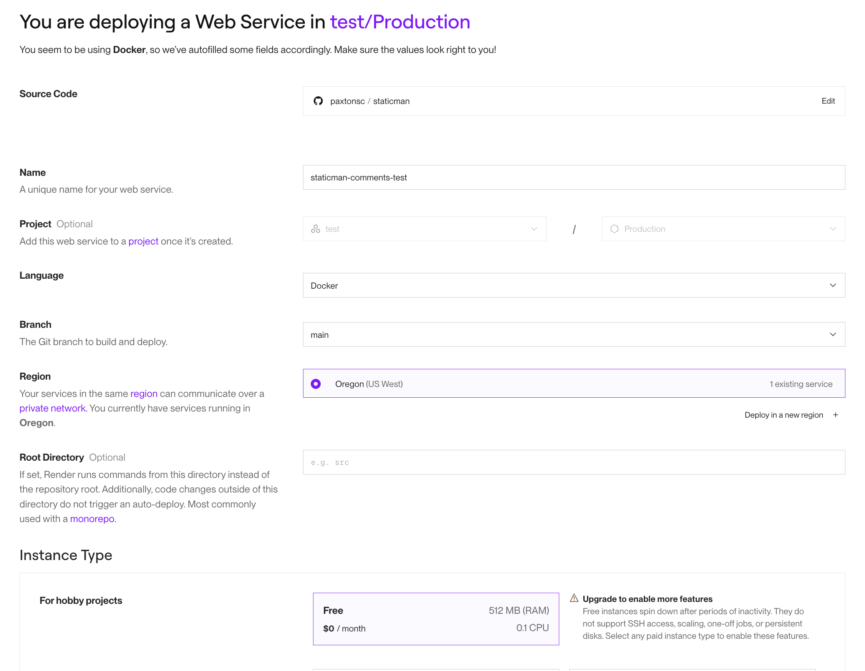
Task: Click the Upgrade to enable more features heading
Action: click(647, 599)
